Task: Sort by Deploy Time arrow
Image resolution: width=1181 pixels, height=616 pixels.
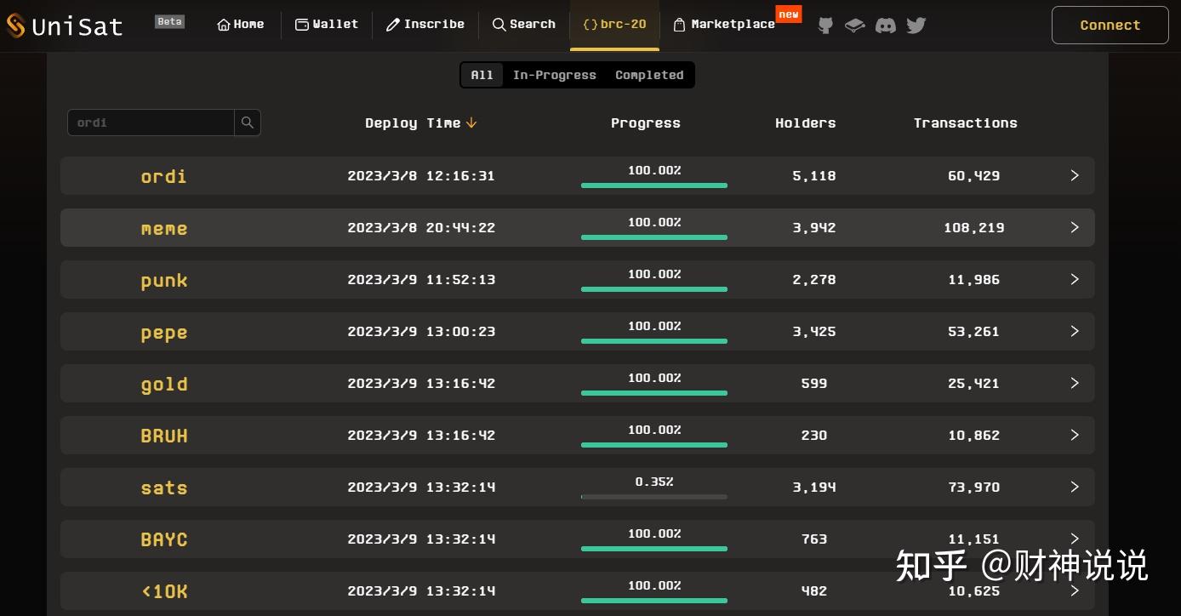Action: pyautogui.click(x=471, y=123)
